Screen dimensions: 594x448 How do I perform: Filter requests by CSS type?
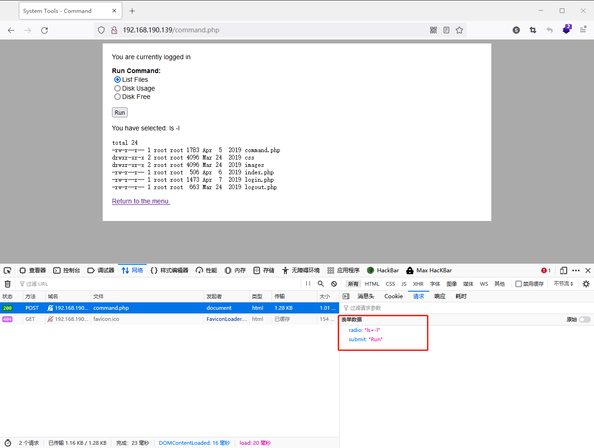coord(390,284)
